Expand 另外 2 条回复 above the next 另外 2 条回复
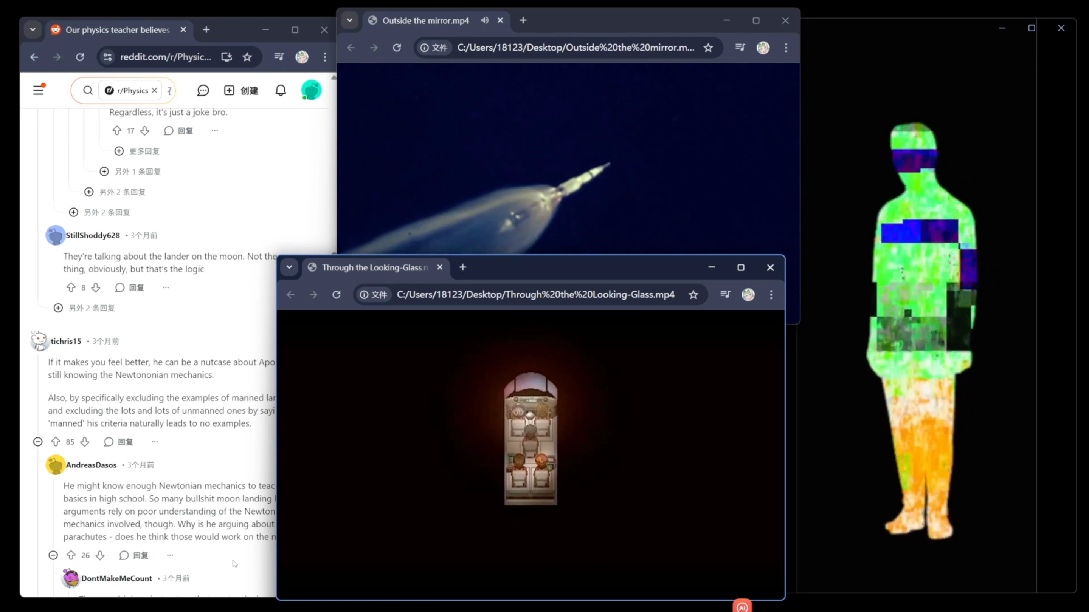Image resolution: width=1089 pixels, height=612 pixels. pyautogui.click(x=115, y=192)
